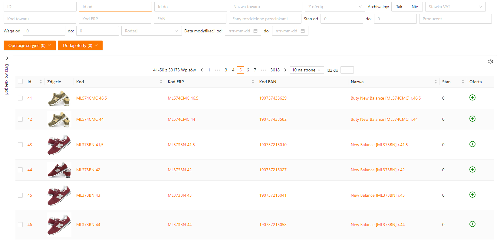Expand 'Operacje seryjne (0)' menu

30,45
